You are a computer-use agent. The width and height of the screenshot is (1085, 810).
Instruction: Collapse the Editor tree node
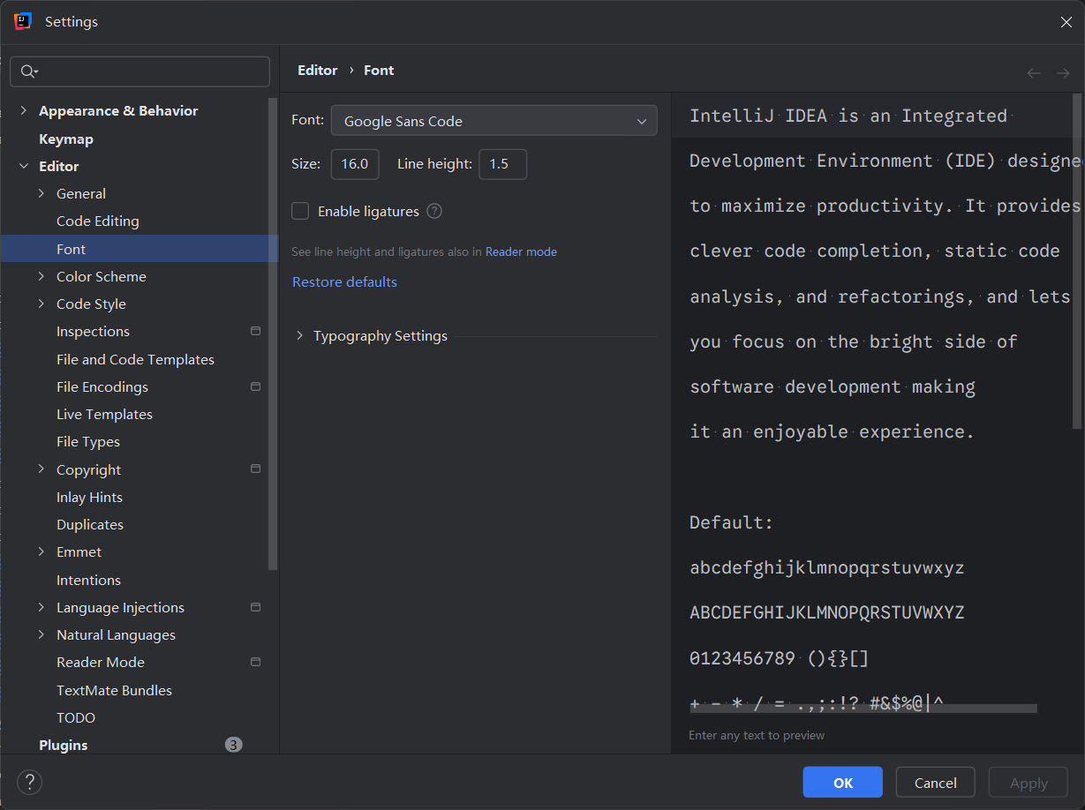[24, 166]
